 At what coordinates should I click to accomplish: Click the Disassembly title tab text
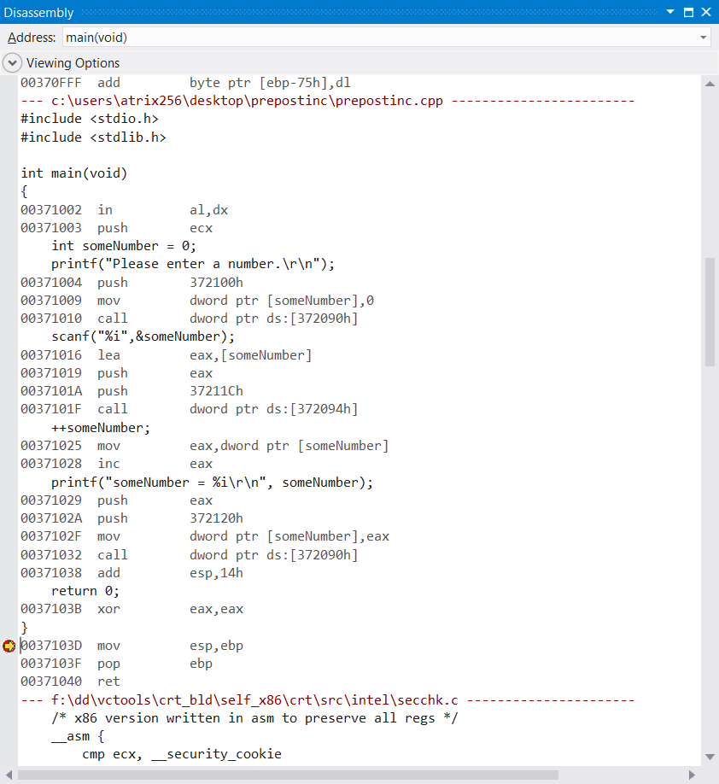(38, 13)
